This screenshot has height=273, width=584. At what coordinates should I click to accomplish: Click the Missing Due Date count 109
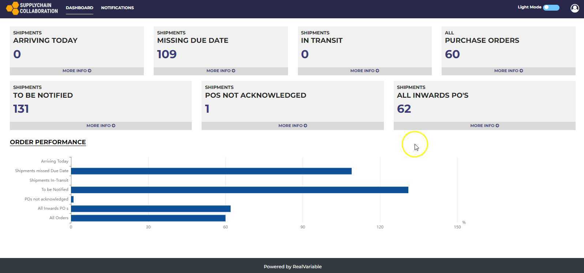pyautogui.click(x=167, y=54)
